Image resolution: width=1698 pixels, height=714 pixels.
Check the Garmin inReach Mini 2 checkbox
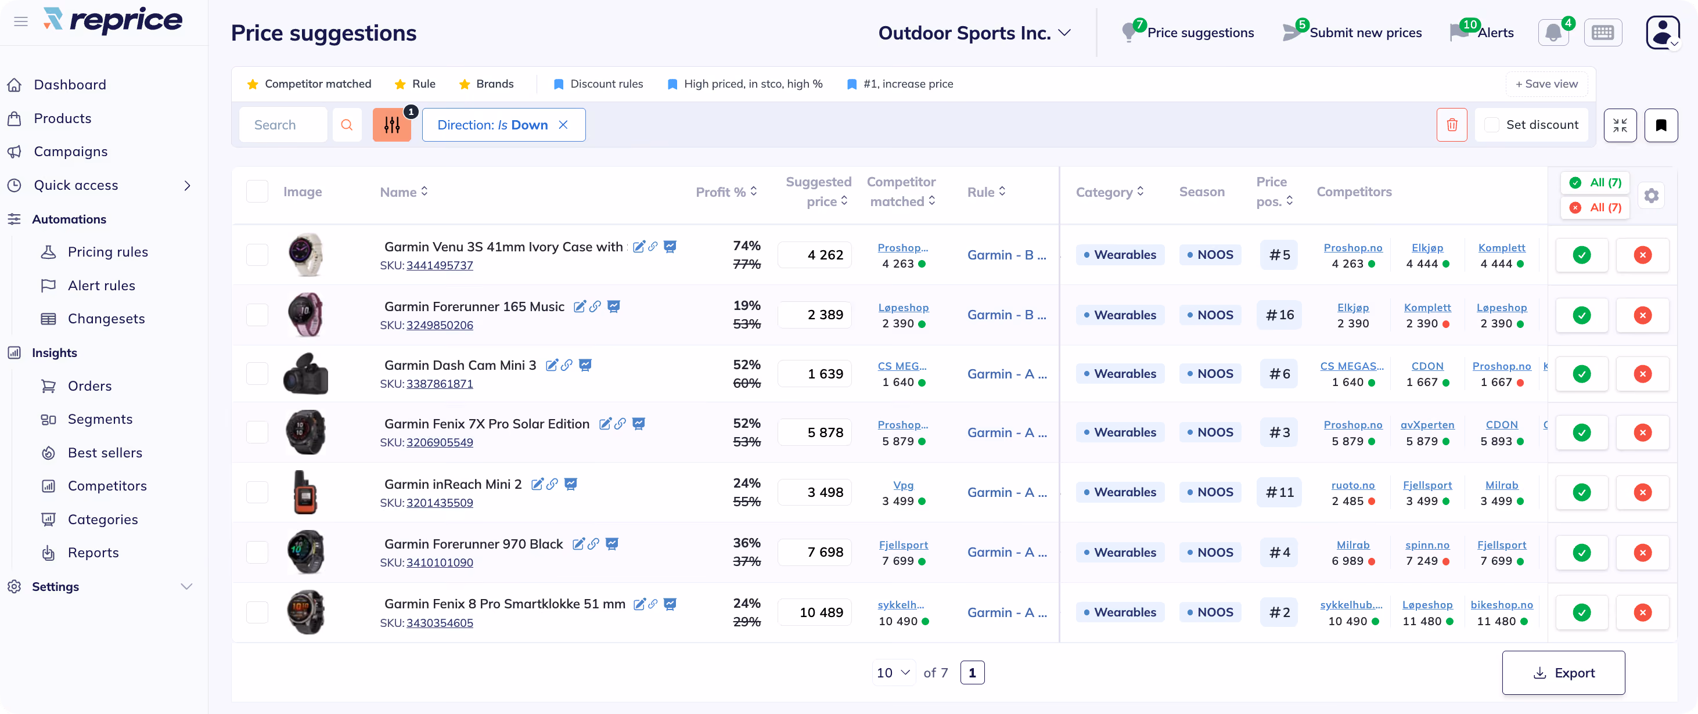click(x=257, y=493)
